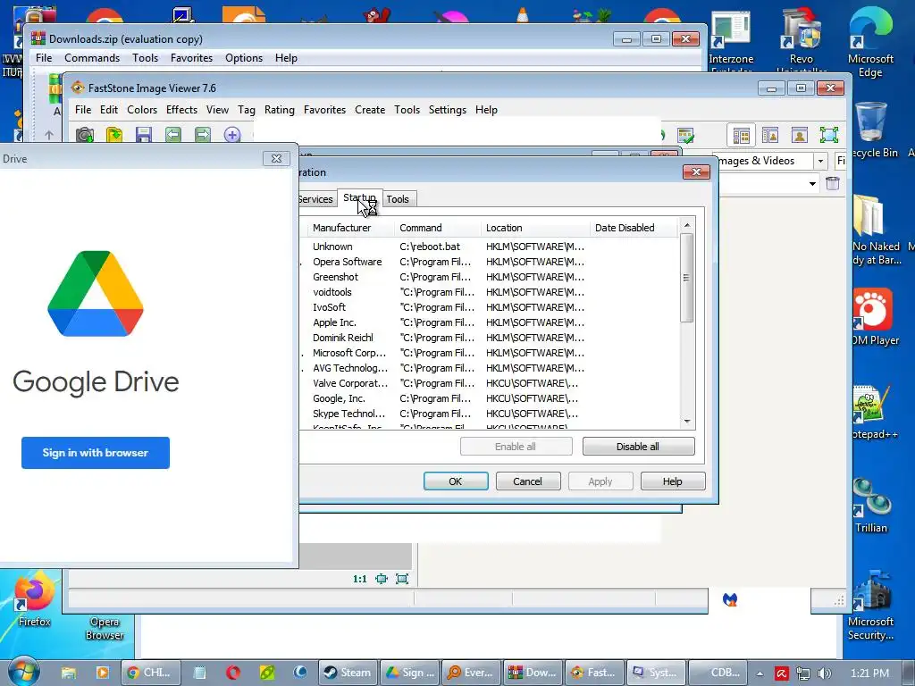The width and height of the screenshot is (915, 686).
Task: Open the Commands menu in WinRAR
Action: (x=92, y=58)
